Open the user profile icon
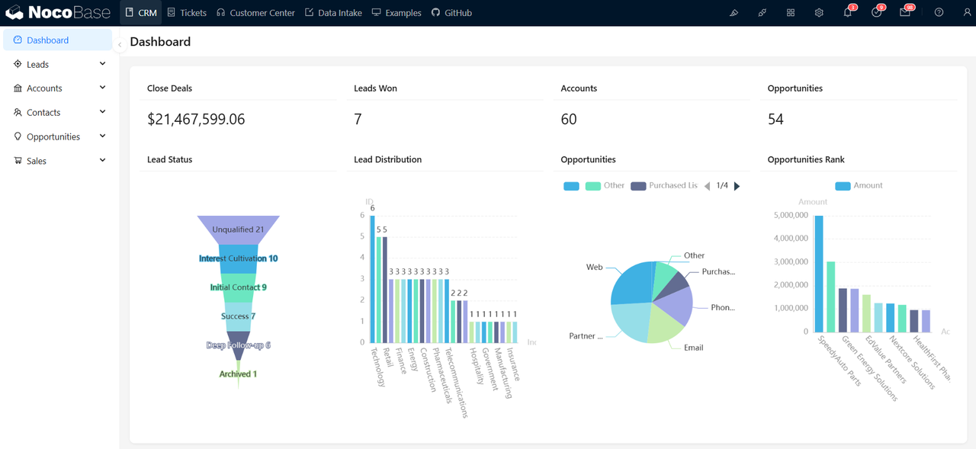 (967, 13)
